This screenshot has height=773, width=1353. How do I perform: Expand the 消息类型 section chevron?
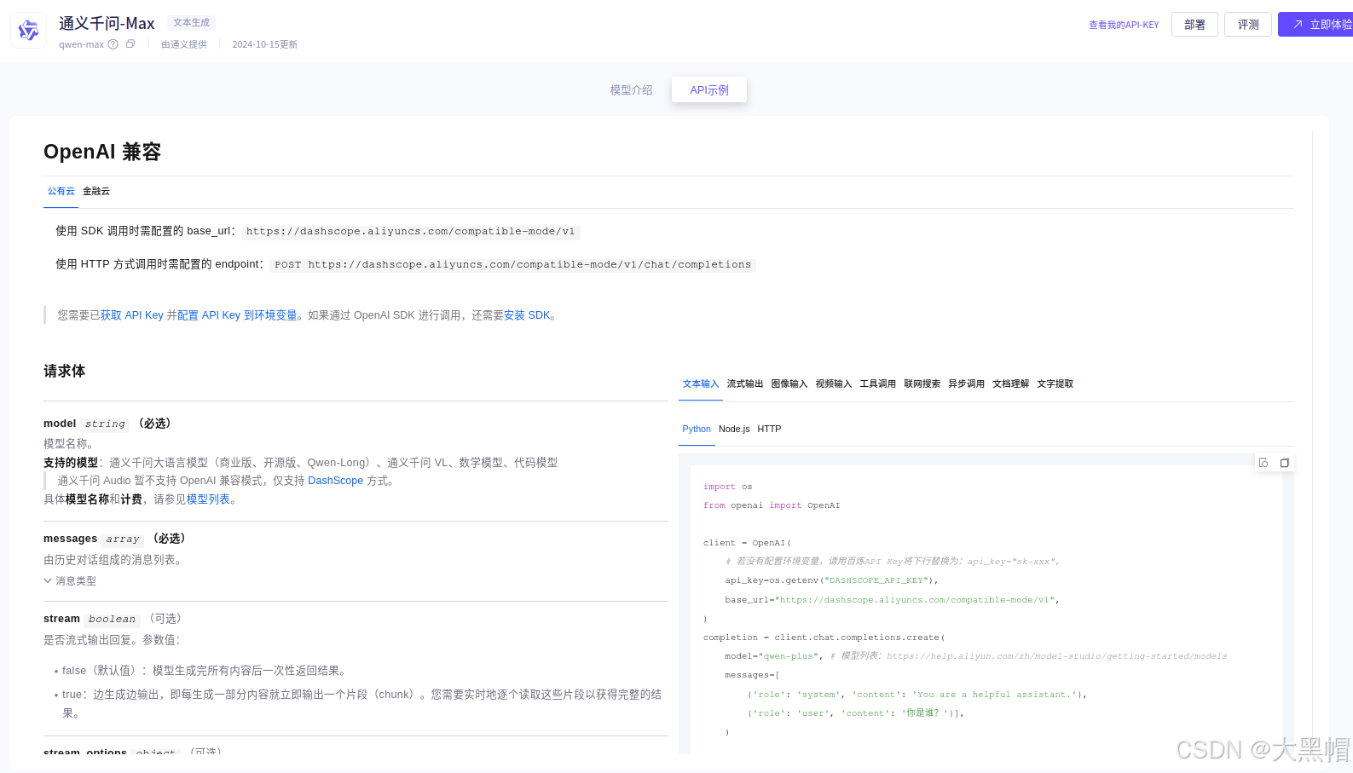[x=48, y=580]
